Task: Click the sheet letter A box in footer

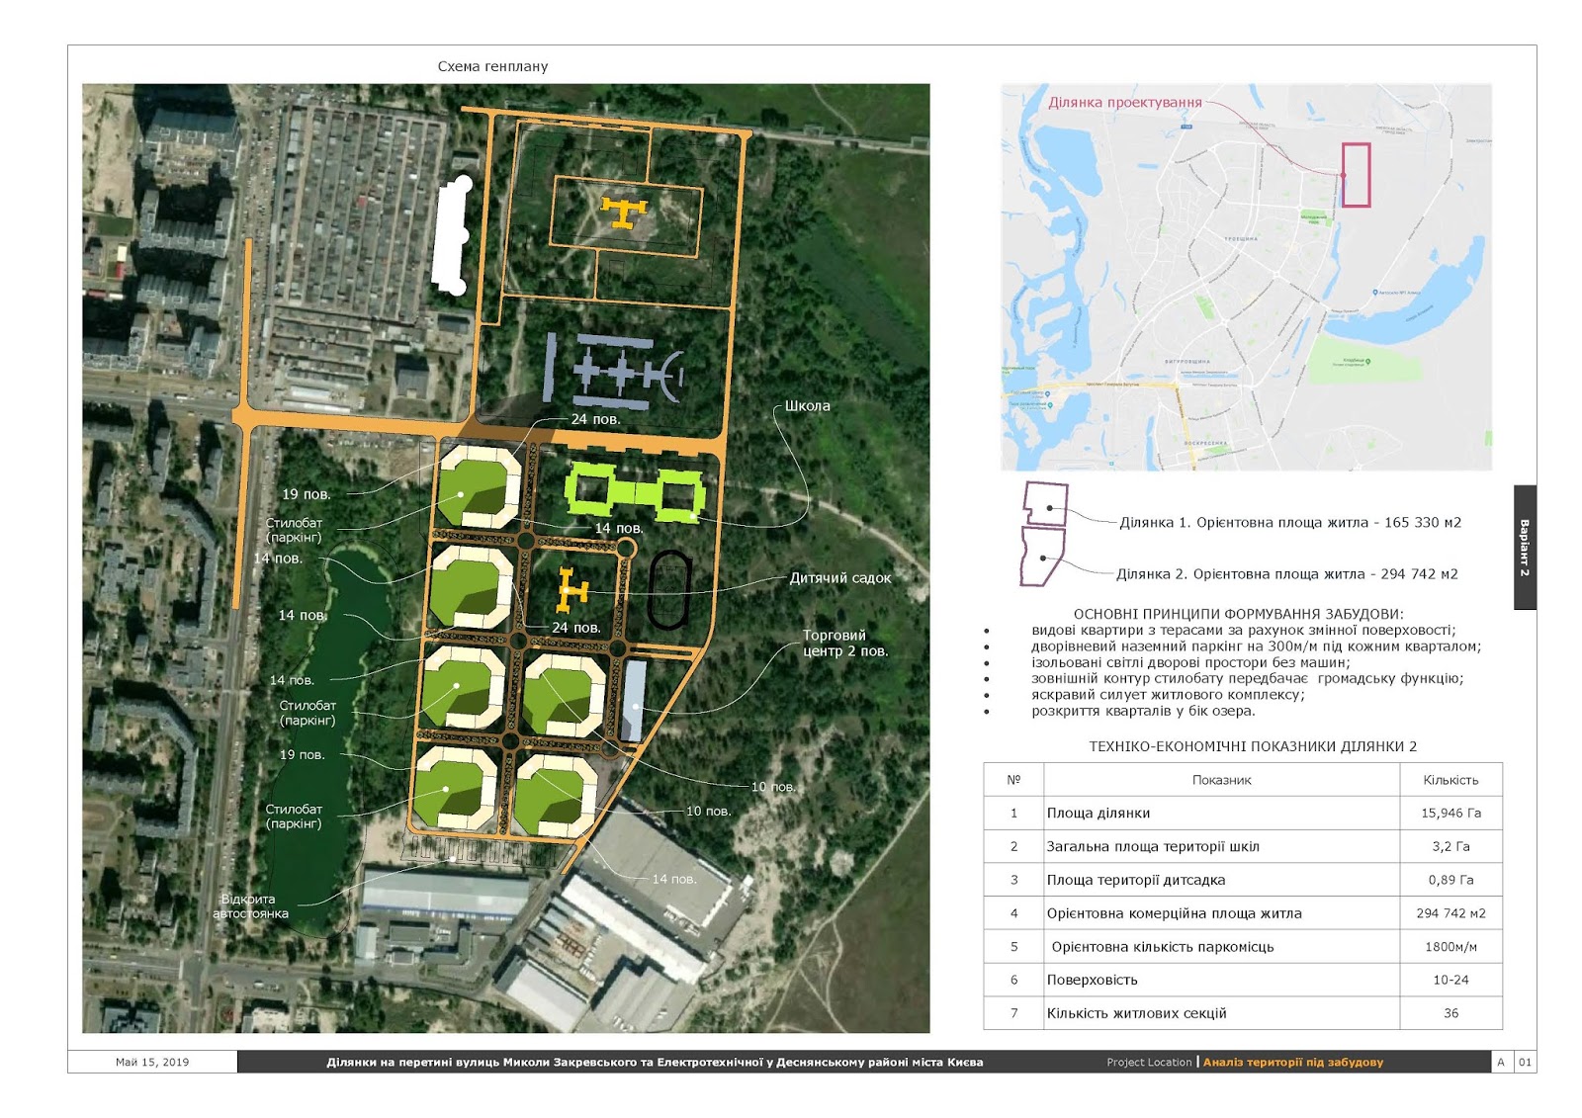Action: point(1501,1063)
